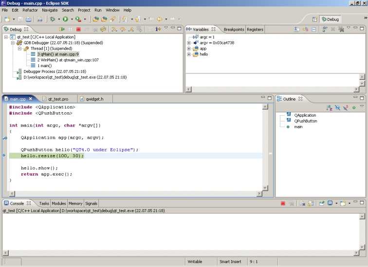Click the Print icon in main toolbar
The width and height of the screenshot is (368, 267).
(x=28, y=19)
